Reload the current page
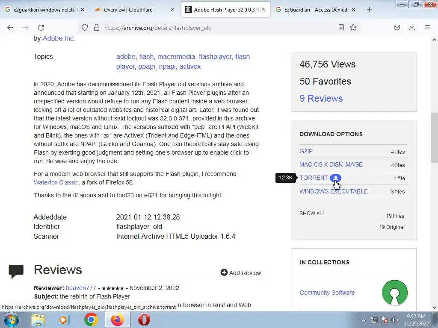The image size is (438, 328). [41, 27]
